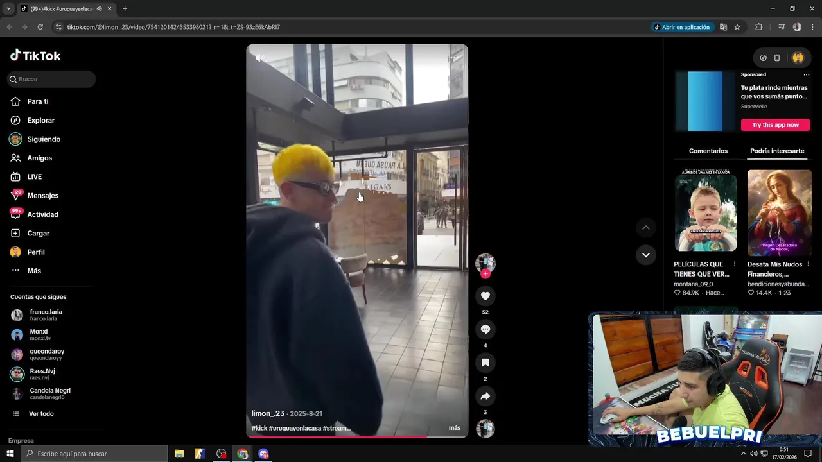Share the video using the arrow icon
Image resolution: width=822 pixels, height=462 pixels.
pyautogui.click(x=485, y=396)
